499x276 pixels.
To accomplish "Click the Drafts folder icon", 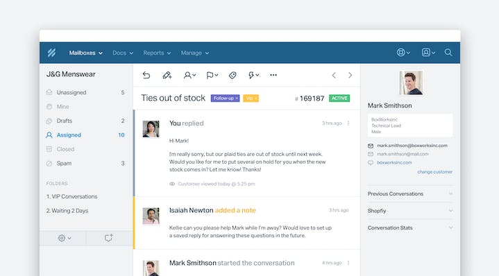I will point(49,121).
